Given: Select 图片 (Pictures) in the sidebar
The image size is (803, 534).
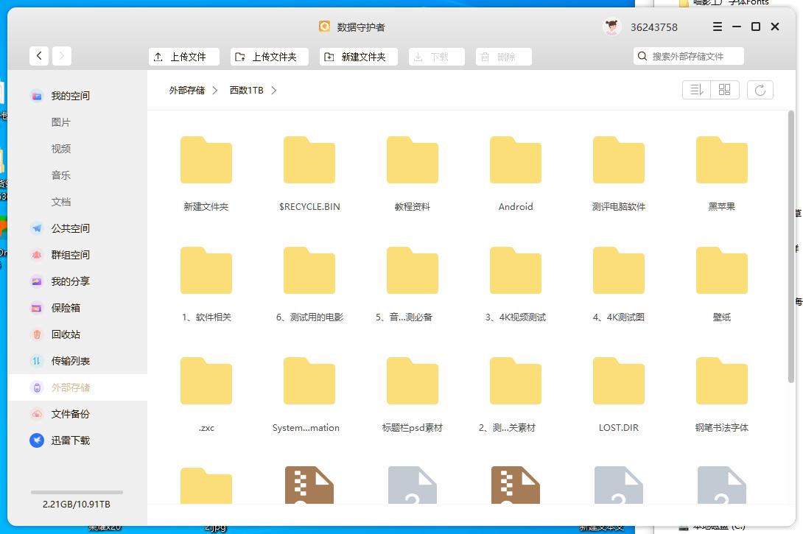Looking at the screenshot, I should (61, 122).
